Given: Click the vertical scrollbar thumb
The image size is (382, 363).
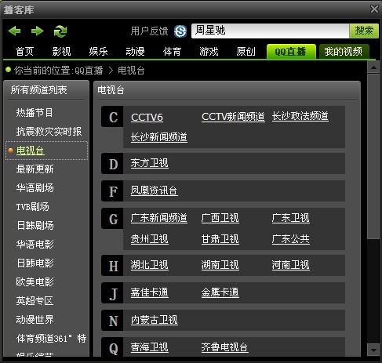Looking at the screenshot, I should click(373, 156).
